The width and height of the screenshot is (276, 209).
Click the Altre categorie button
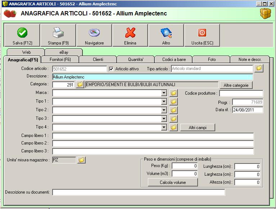click(x=236, y=85)
